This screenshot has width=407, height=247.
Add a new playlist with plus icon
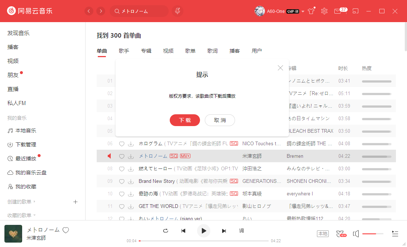76,202
